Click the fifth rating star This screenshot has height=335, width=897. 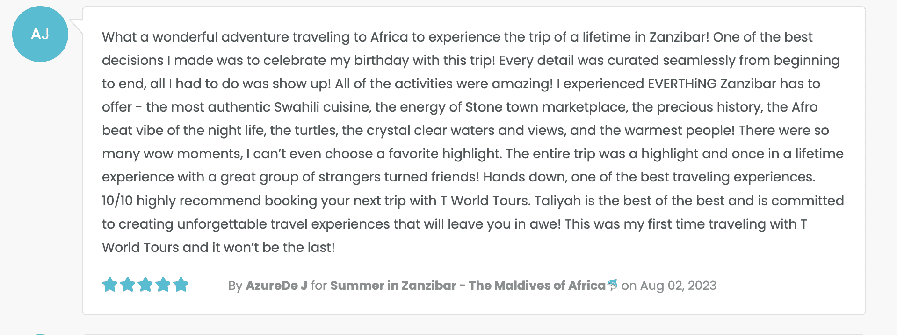181,284
